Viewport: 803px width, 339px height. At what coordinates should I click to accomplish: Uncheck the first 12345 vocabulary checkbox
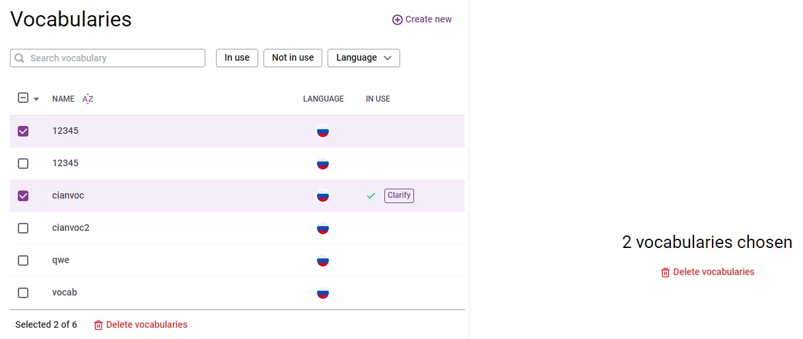[x=23, y=131]
